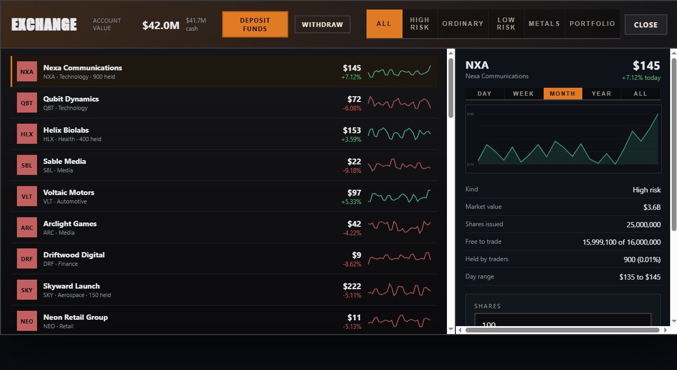Click the DRF ticker badge icon
The height and width of the screenshot is (370, 677).
27,258
